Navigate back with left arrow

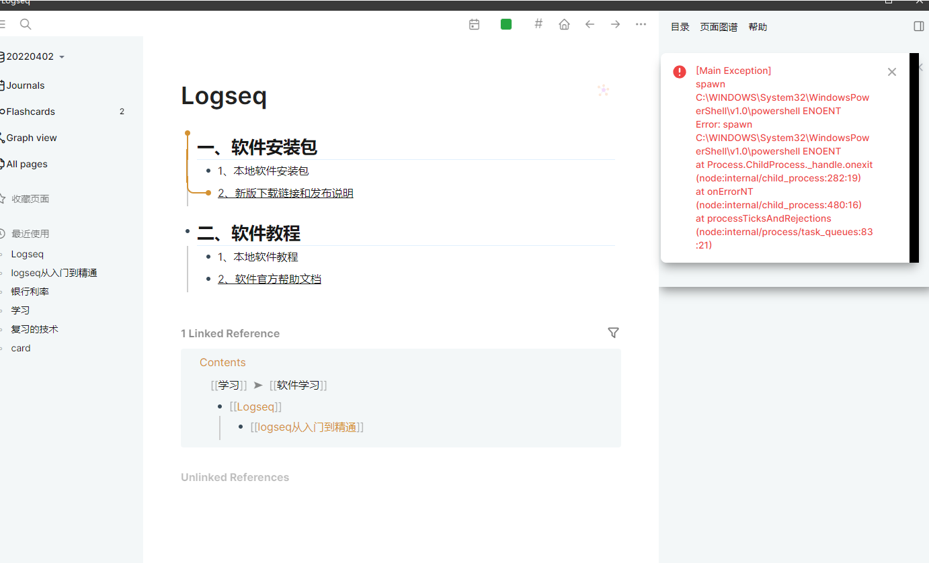[590, 24]
